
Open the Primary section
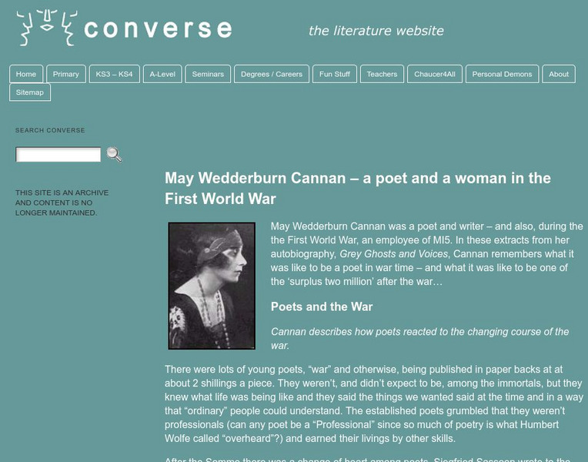pyautogui.click(x=66, y=74)
